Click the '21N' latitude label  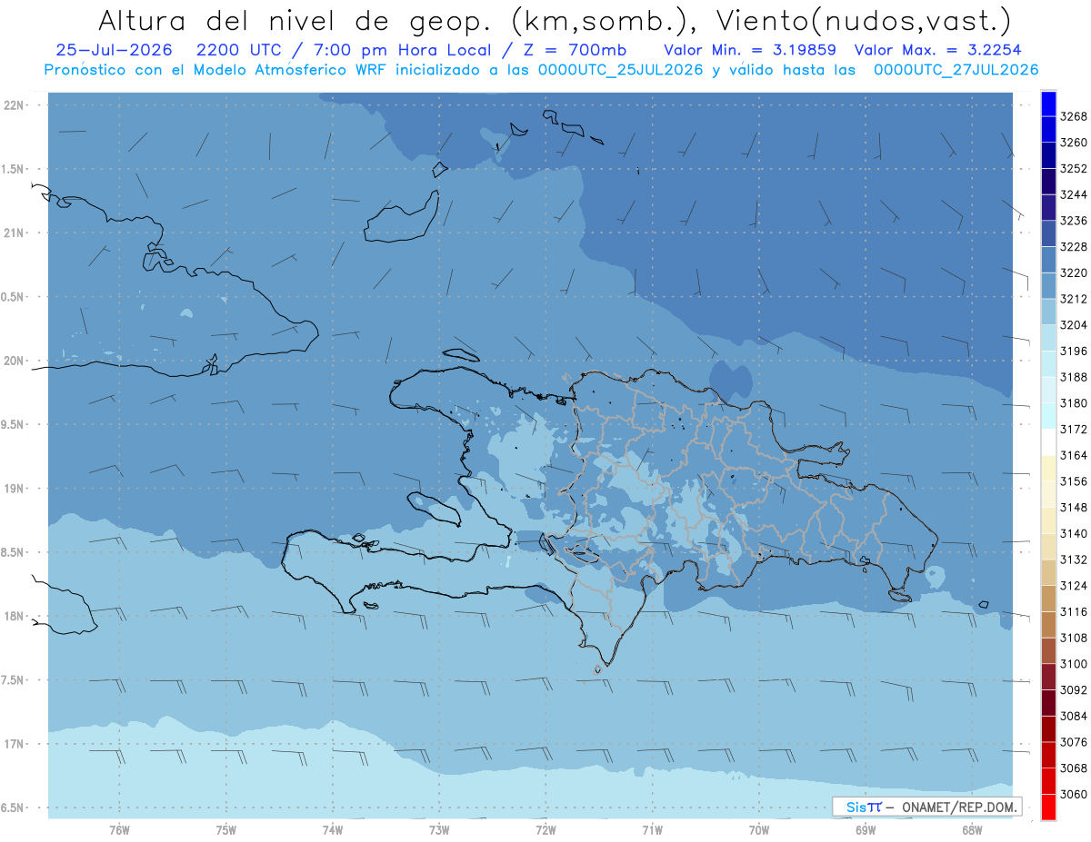click(14, 233)
